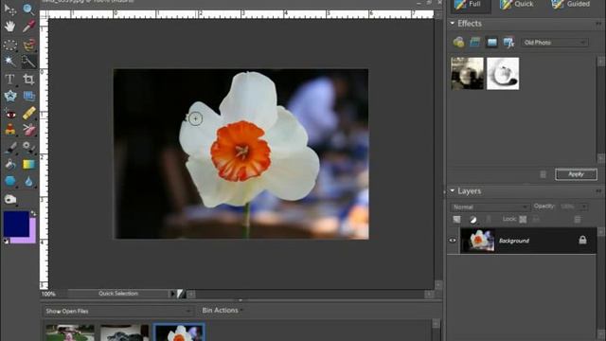Select the Straighten tool
The height and width of the screenshot is (341, 606).
click(29, 96)
